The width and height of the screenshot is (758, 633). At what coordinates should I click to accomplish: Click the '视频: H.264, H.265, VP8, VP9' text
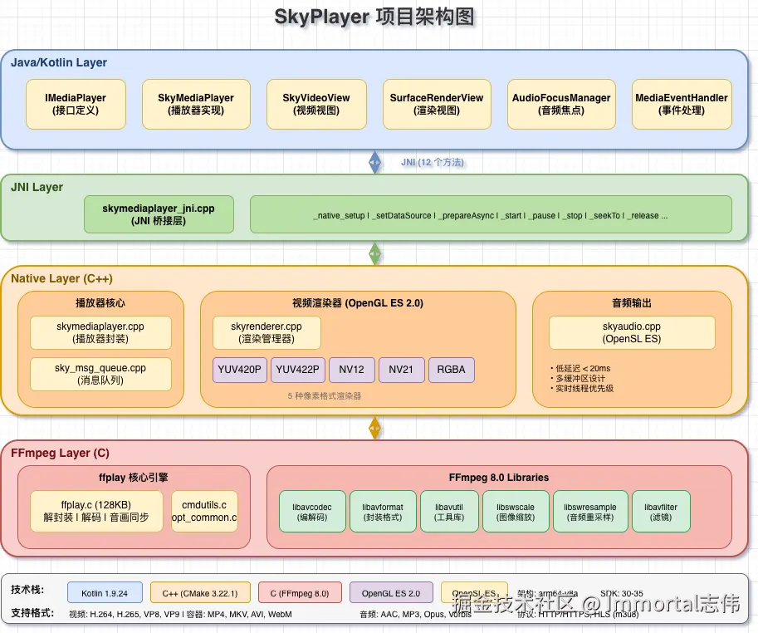click(x=125, y=614)
